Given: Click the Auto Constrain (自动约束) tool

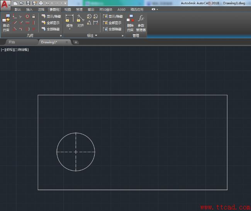Looking at the screenshot, I should (x=6, y=22).
